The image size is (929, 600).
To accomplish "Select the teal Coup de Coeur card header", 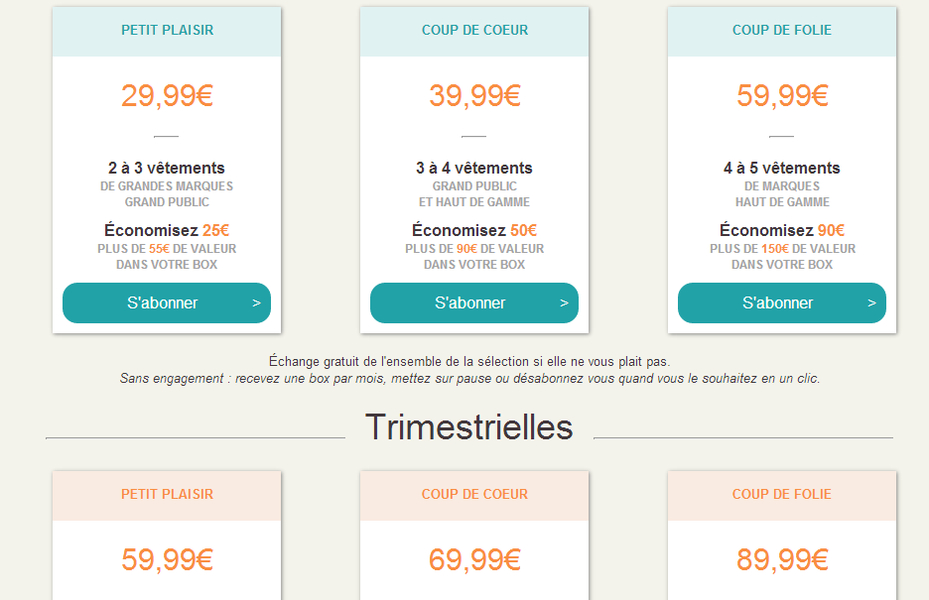I will (x=474, y=31).
